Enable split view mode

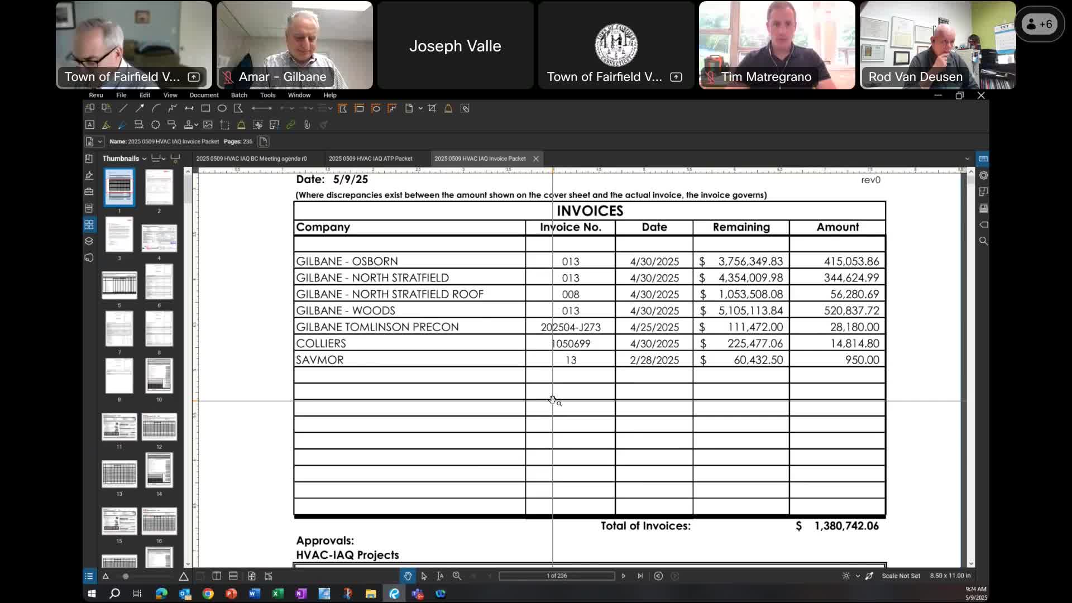coord(217,576)
